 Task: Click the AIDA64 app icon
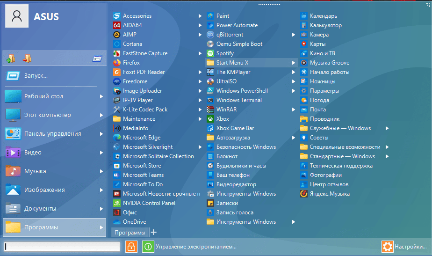point(117,25)
